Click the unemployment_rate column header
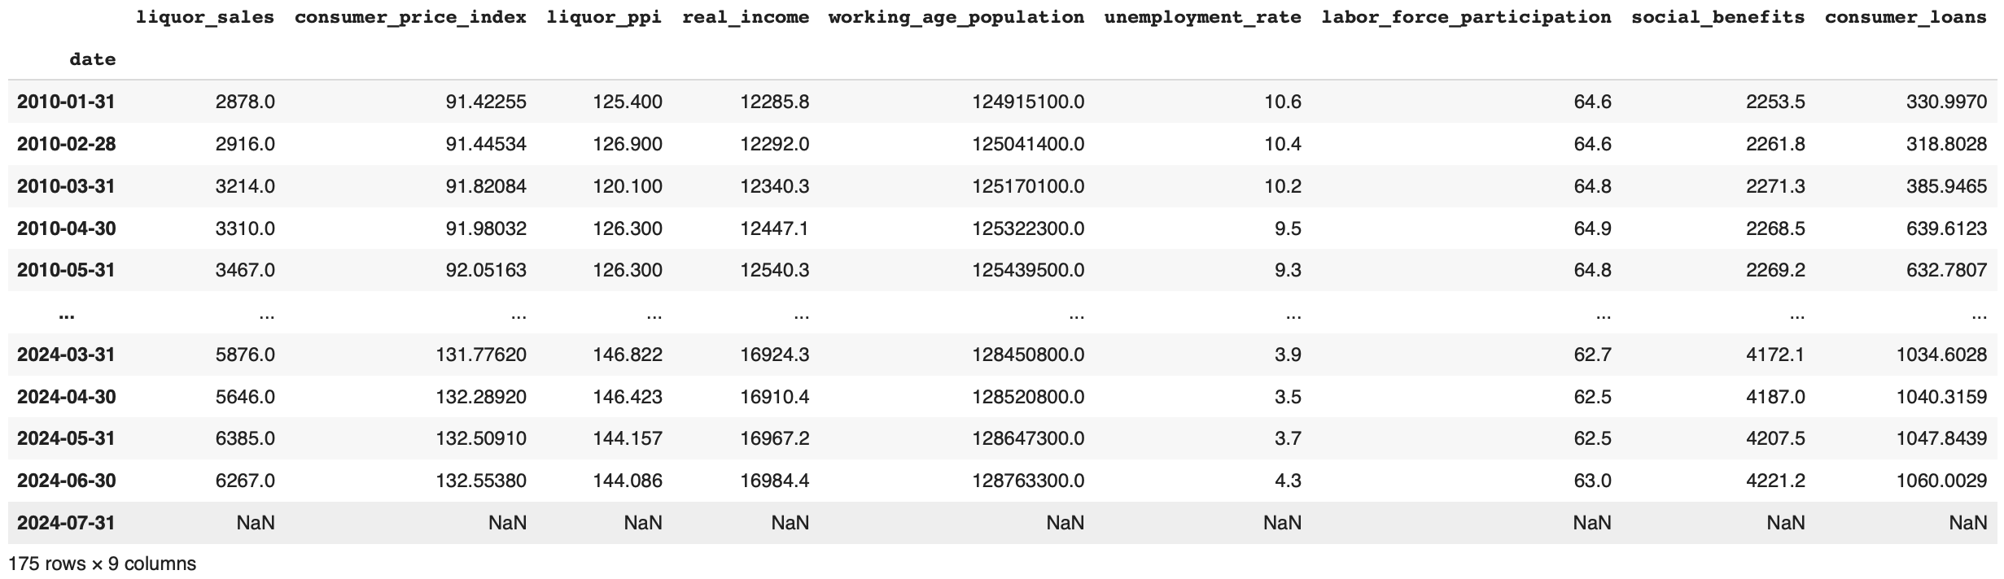This screenshot has width=2004, height=579. click(1202, 17)
